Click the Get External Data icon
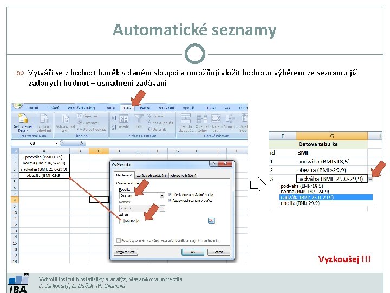The height and width of the screenshot is (293, 390). pos(23,118)
